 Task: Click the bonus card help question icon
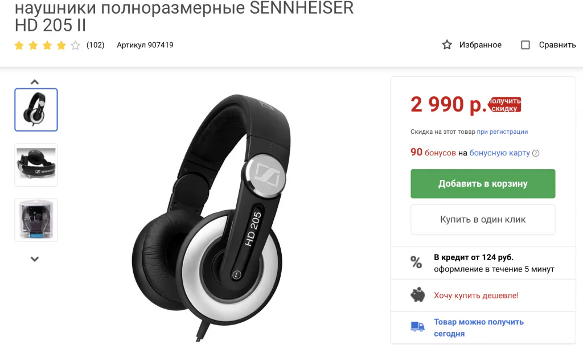536,153
